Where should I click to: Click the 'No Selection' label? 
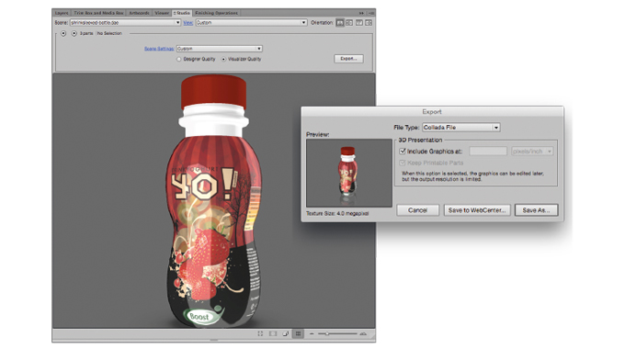[x=109, y=33]
